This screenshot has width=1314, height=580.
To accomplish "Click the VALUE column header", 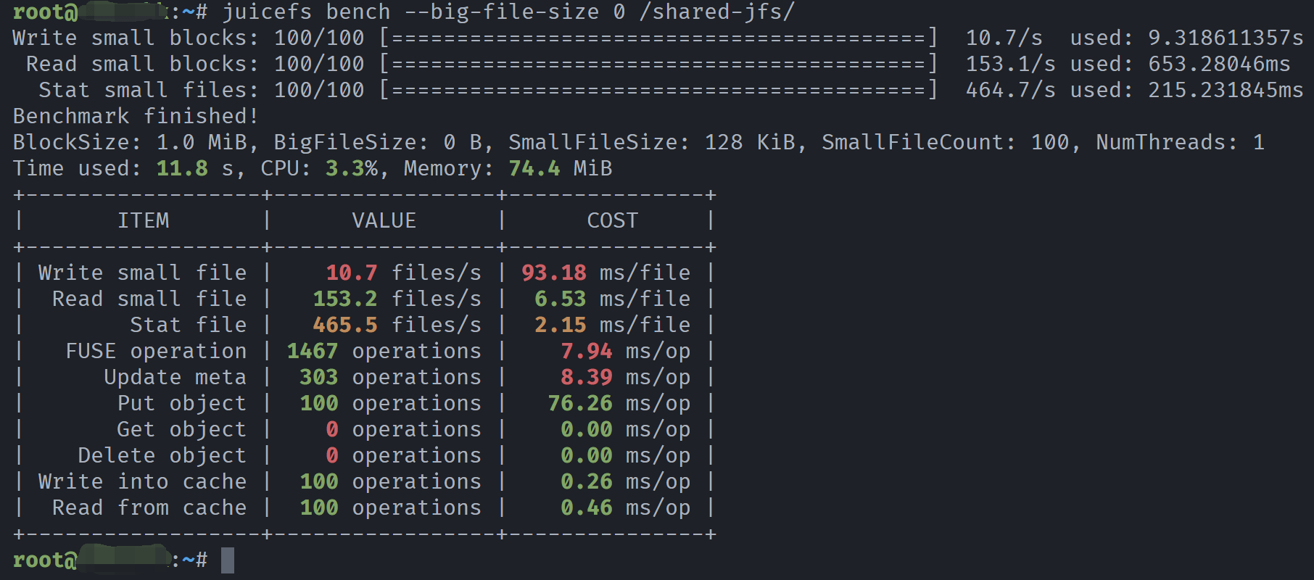I will (384, 221).
